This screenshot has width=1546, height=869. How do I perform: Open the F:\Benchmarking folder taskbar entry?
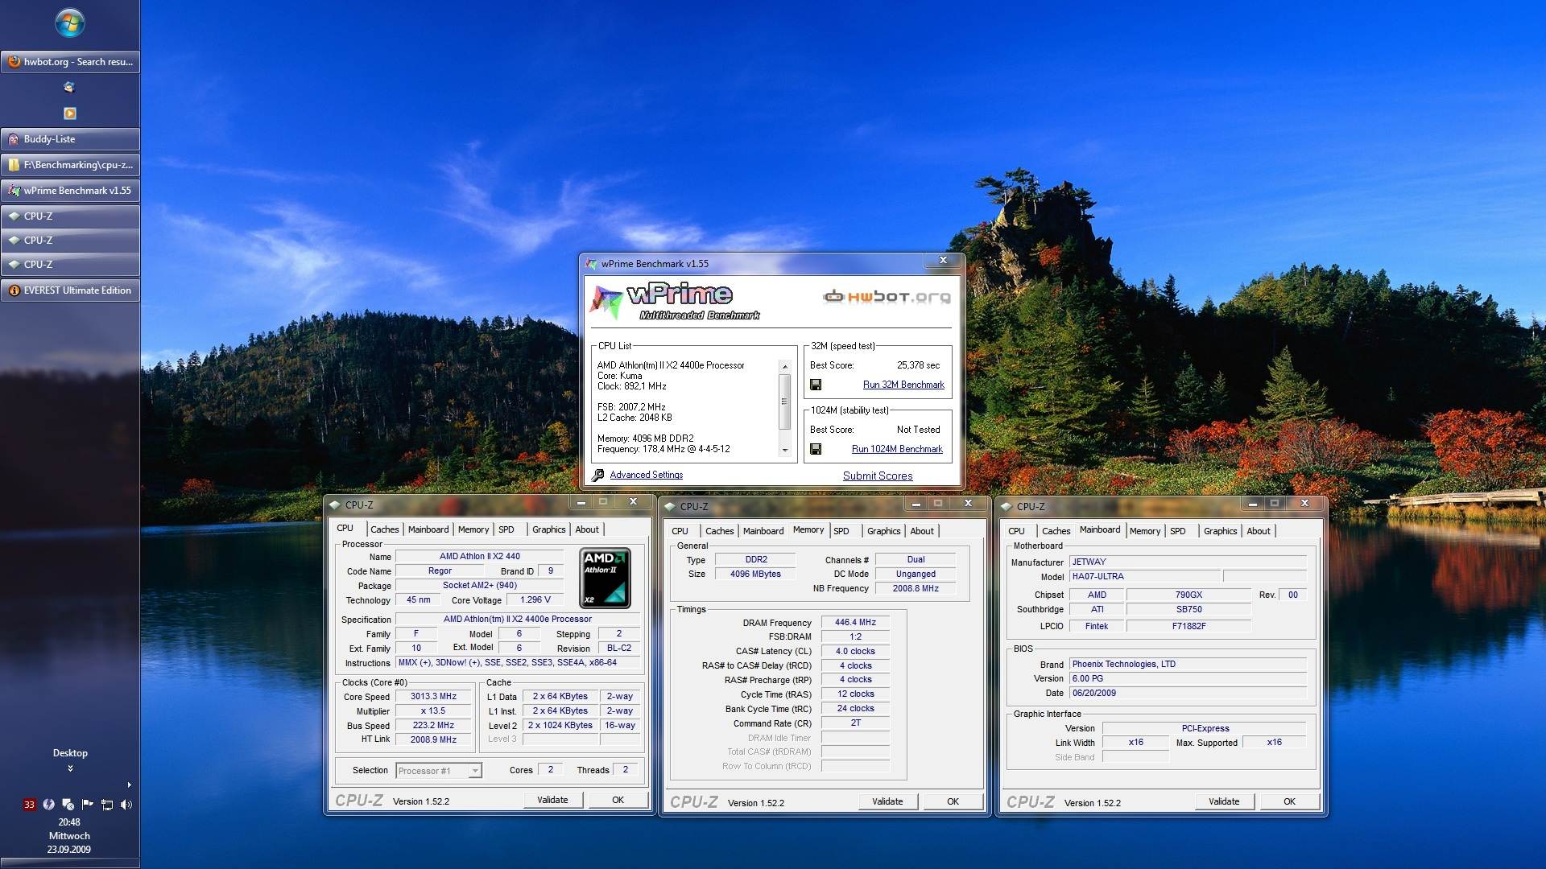[x=70, y=165]
